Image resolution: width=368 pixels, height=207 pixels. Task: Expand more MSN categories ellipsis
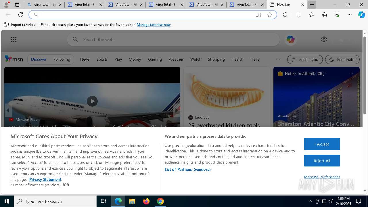tap(278, 59)
